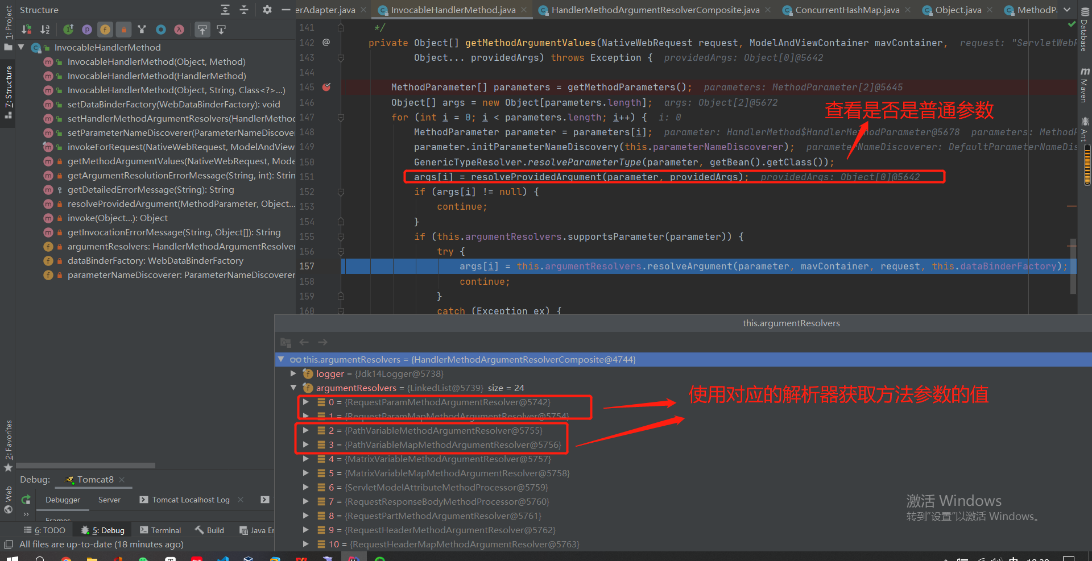
Task: Close the ConcurrentHashMap.java tab
Action: pyautogui.click(x=908, y=10)
